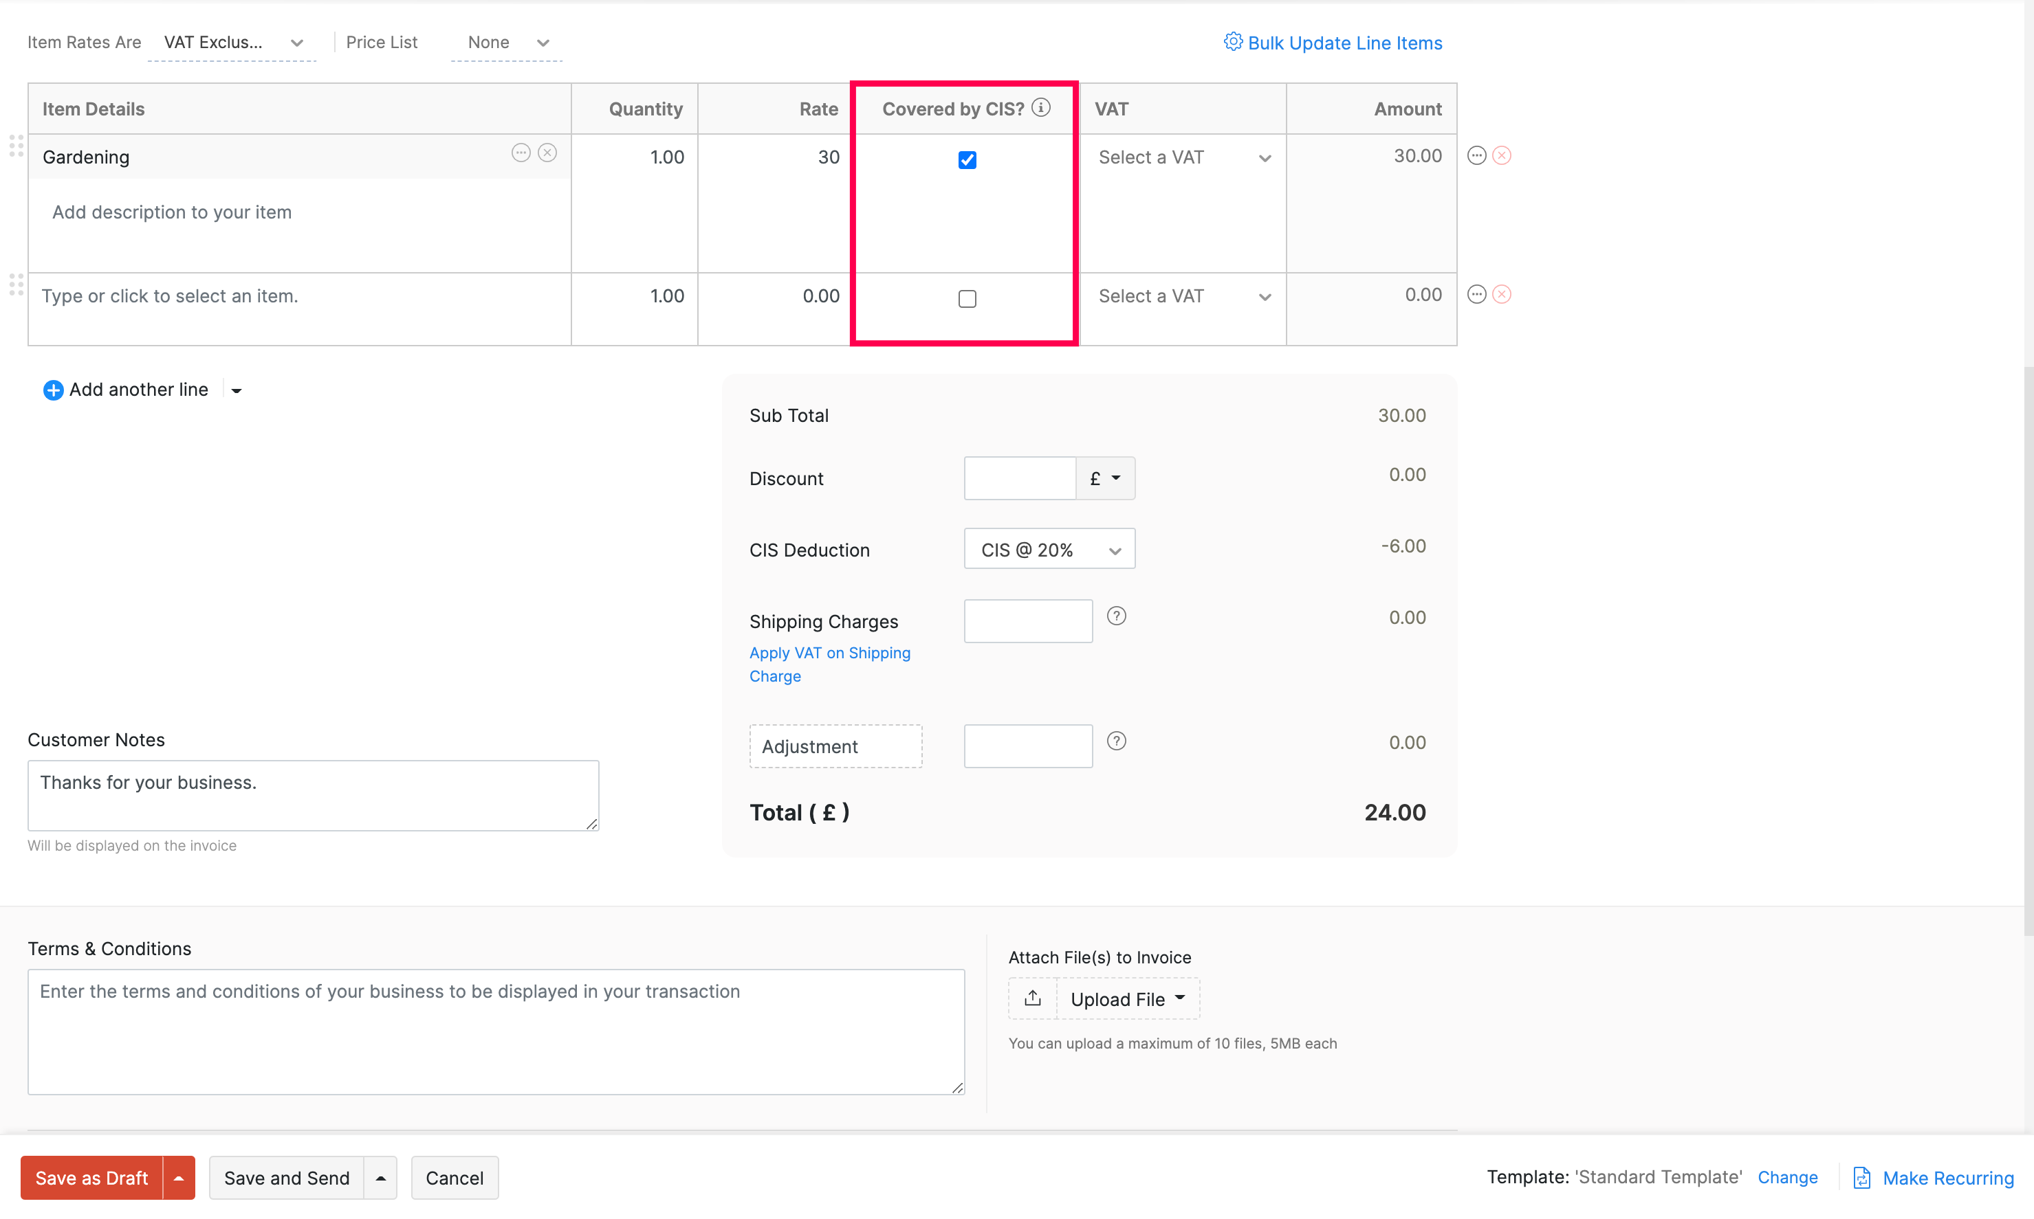2034x1219 pixels.
Task: Uncheck Covered by CIS for the Gardening item
Action: tap(967, 159)
